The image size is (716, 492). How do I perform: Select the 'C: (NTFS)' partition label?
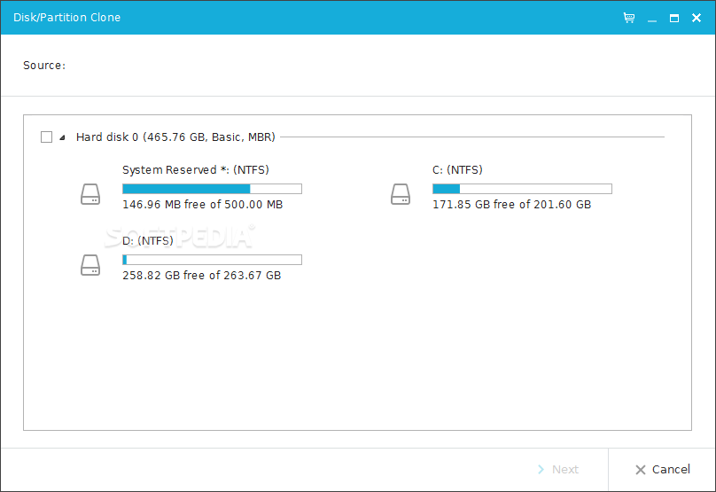457,170
